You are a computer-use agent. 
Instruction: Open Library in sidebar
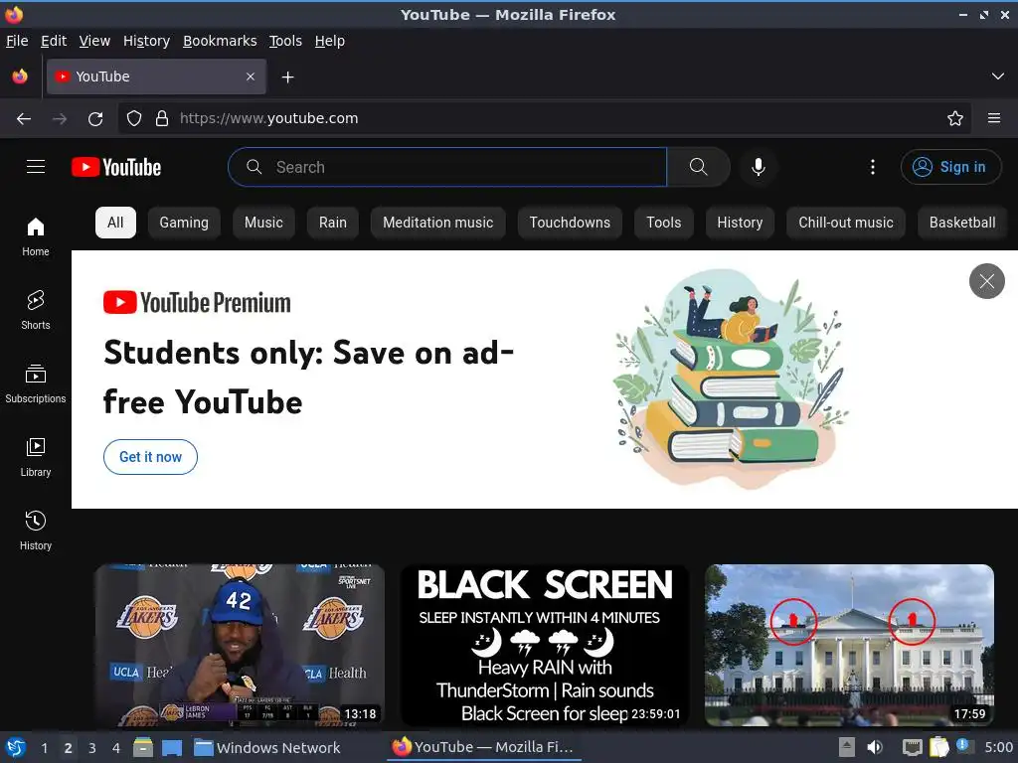click(36, 457)
